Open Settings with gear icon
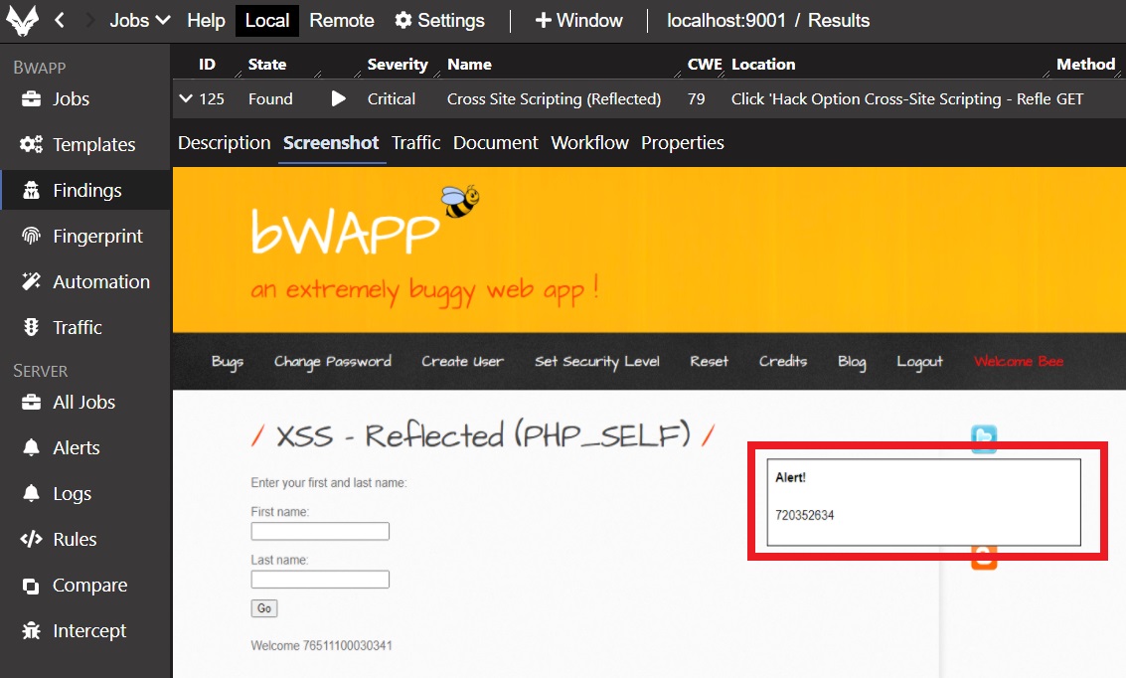Image resolution: width=1126 pixels, height=678 pixels. 439,20
